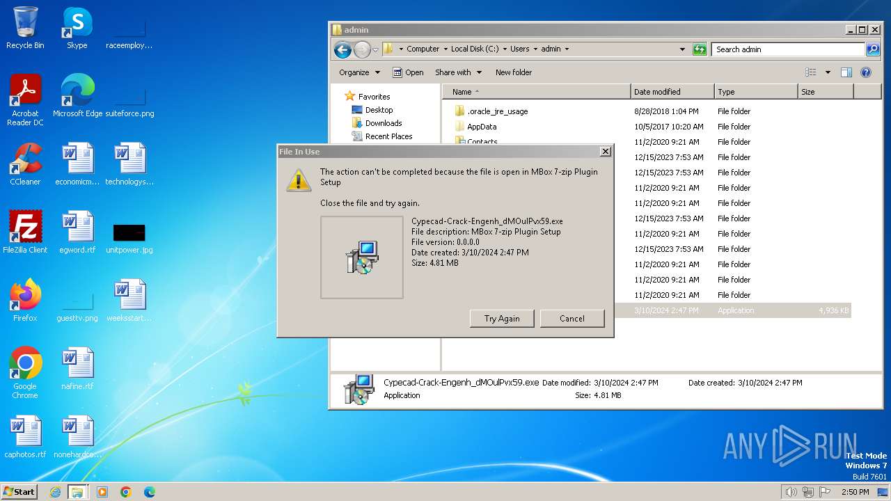891x501 pixels.
Task: Click the volume speaker tray icon
Action: coord(791,492)
